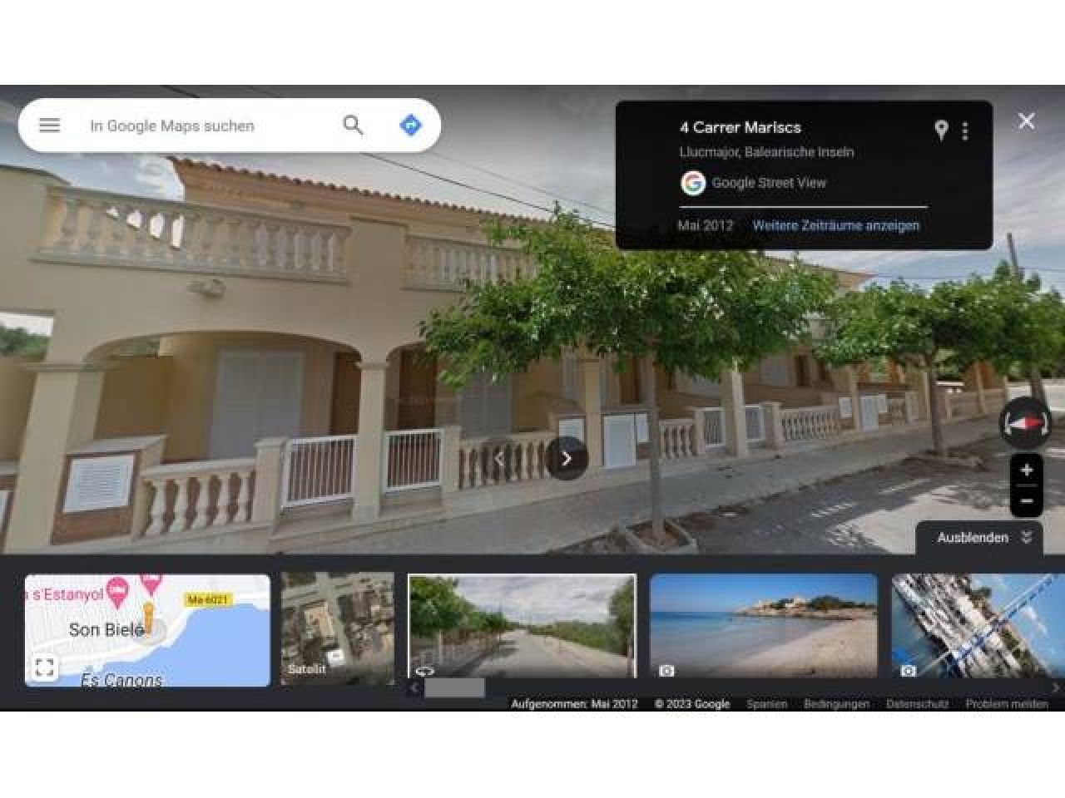Viewport: 1065px width, 798px height.
Task: Click the location pin icon
Action: pyautogui.click(x=941, y=131)
